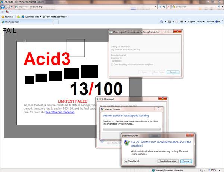Viewport: 224px width, 172px height.
Task: Click the Feeds icon in command bar
Action: pyautogui.click(x=169, y=22)
